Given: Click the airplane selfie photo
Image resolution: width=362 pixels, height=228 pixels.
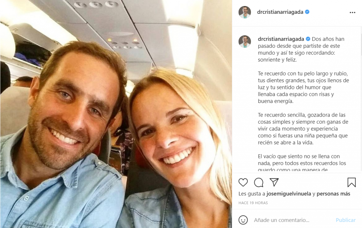Looking at the screenshot, I should pyautogui.click(x=116, y=114).
